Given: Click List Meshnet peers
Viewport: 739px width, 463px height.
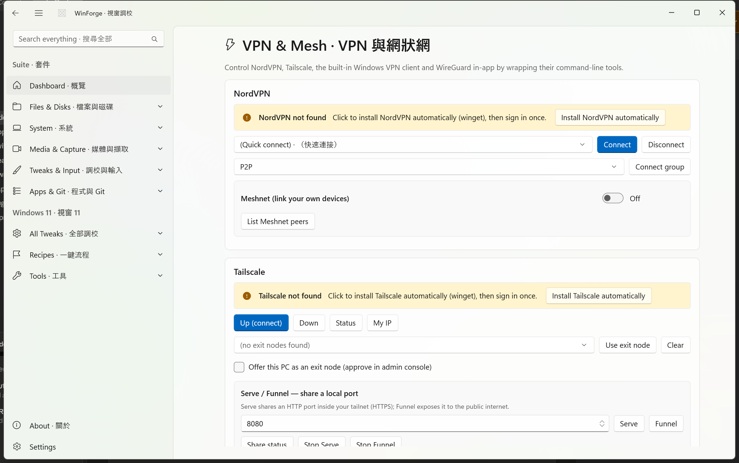Looking at the screenshot, I should pos(277,222).
